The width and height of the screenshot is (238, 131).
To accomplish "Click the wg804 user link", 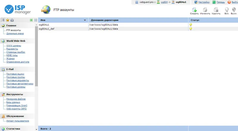I will [x=164, y=2].
